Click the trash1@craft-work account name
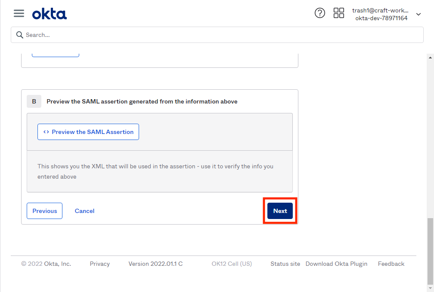The width and height of the screenshot is (434, 292). (380, 10)
